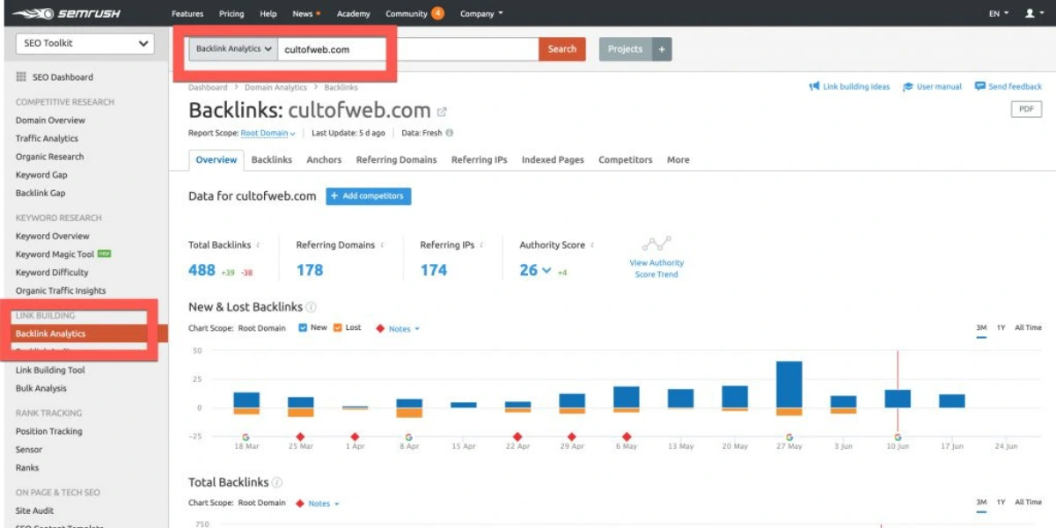Click Google update marker under 8 Apr

409,436
